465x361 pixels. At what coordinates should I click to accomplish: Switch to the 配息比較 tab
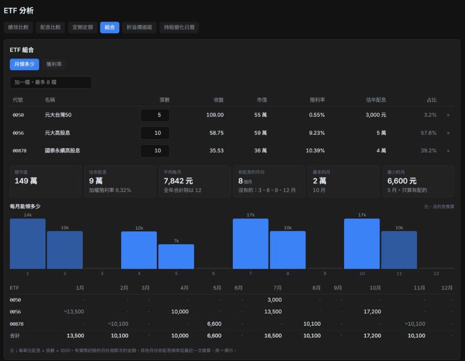coord(50,27)
